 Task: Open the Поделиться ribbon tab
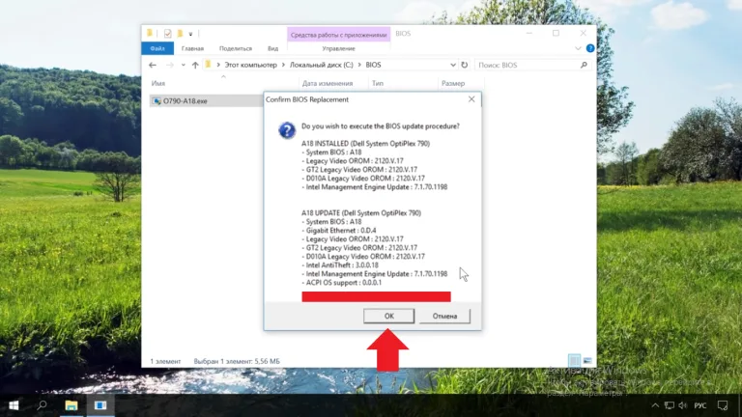pyautogui.click(x=236, y=48)
